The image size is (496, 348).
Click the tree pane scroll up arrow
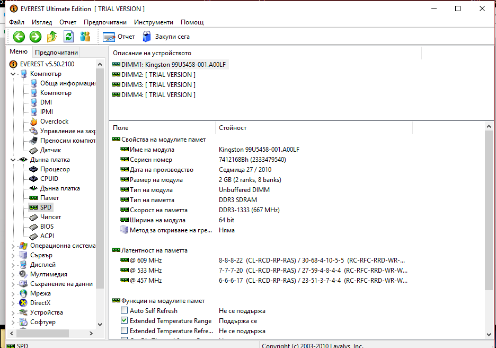[x=100, y=64]
